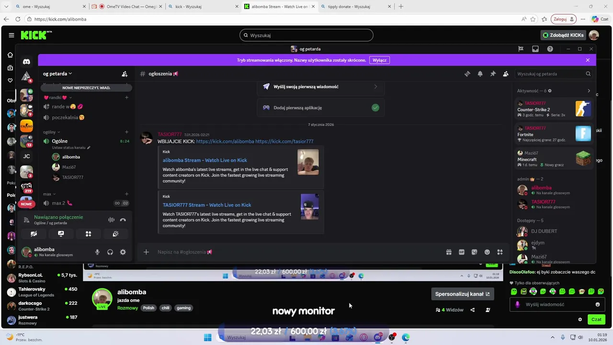This screenshot has width=613, height=345.
Task: Open the soundboard in Discord voice panel
Action: click(x=115, y=234)
